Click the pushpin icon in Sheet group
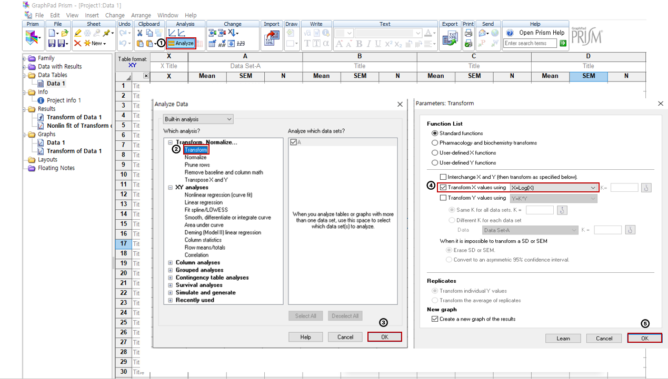This screenshot has height=379, width=668. 106,33
